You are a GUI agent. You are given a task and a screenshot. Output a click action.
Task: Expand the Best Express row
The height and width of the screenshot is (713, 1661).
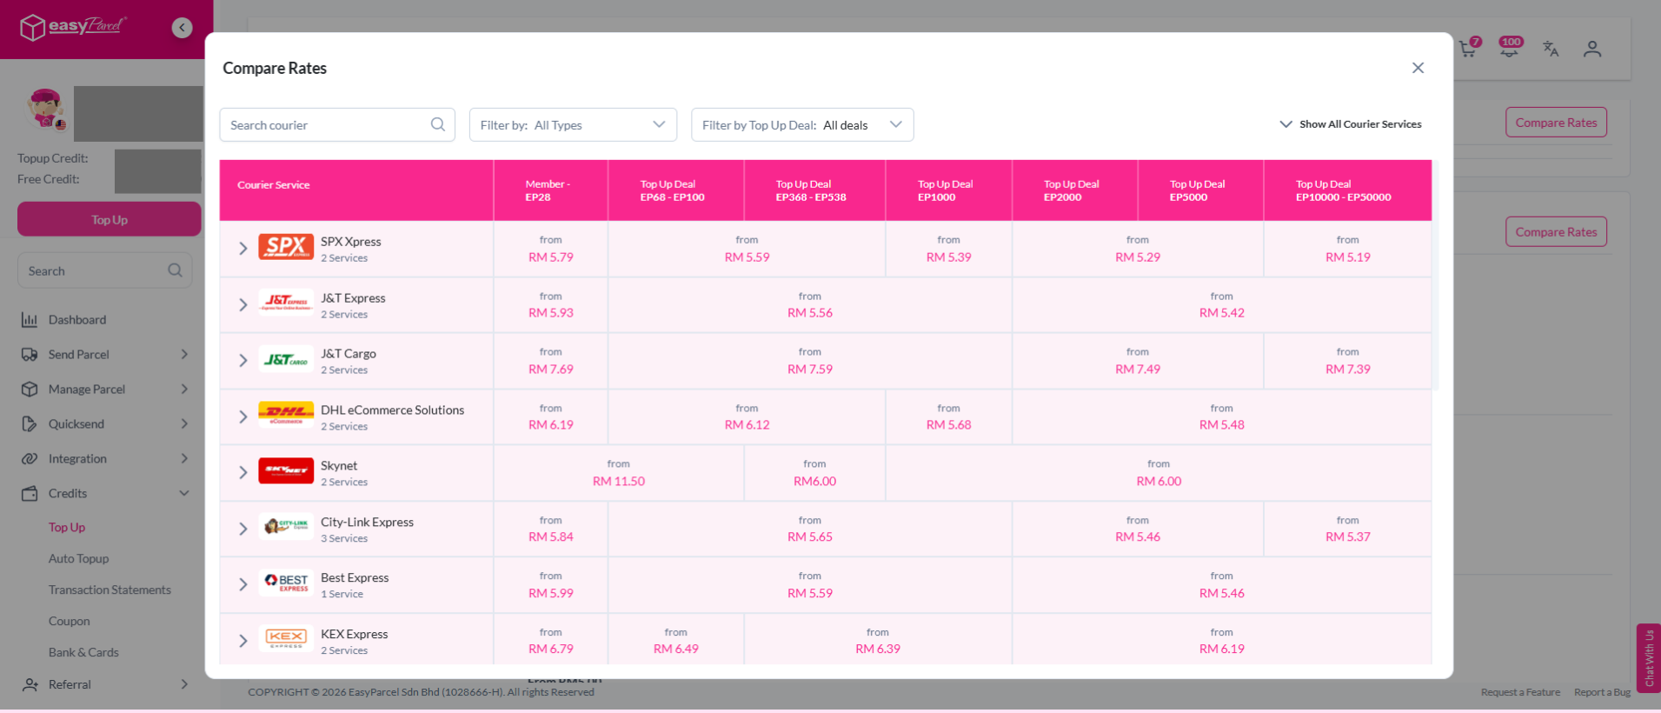243,584
